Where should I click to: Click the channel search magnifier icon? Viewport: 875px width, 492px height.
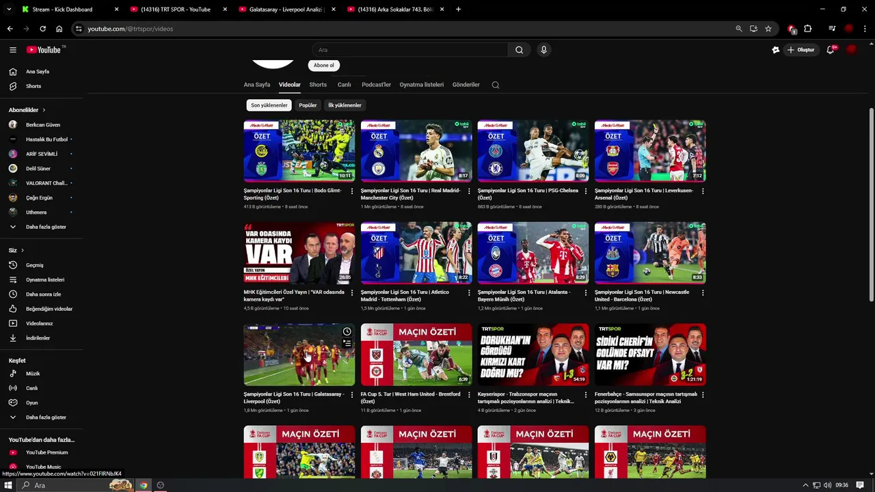coord(496,85)
